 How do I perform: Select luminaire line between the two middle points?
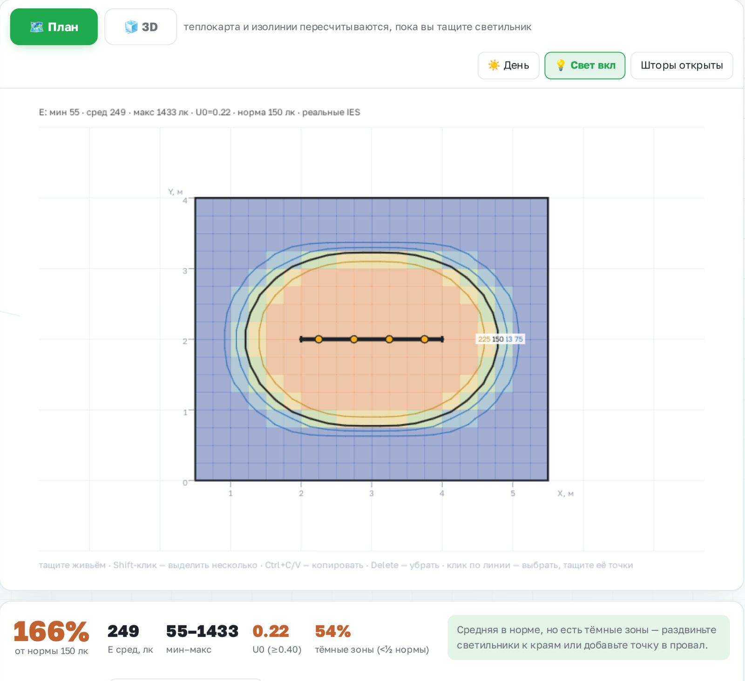[x=372, y=339]
